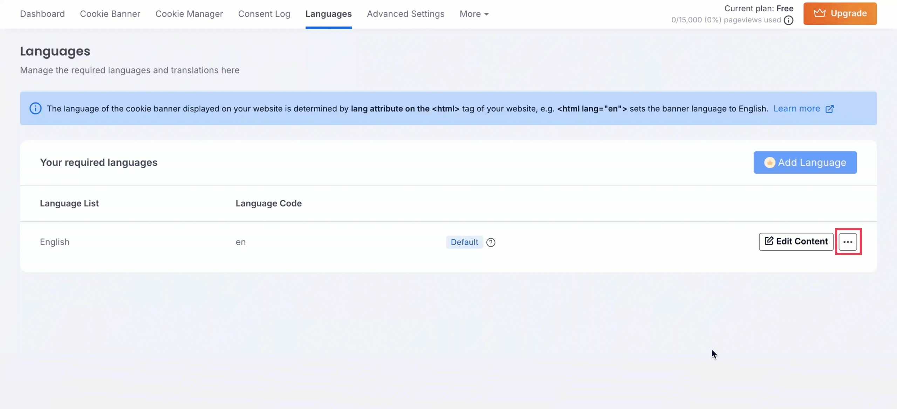Click the Default label help icon

tap(491, 242)
